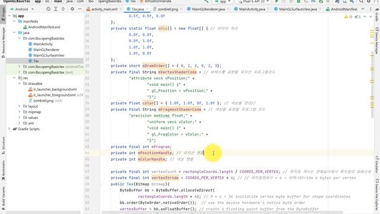
Task: Open editor tabs more-options menu
Action: [370, 9]
